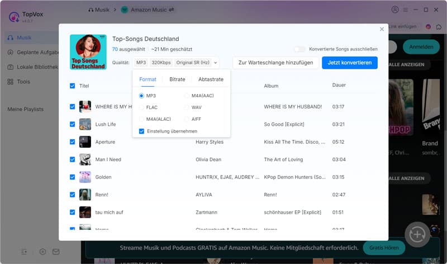Image resolution: width=447 pixels, height=264 pixels.
Task: Click the MP3 quality tag
Action: coord(141,63)
